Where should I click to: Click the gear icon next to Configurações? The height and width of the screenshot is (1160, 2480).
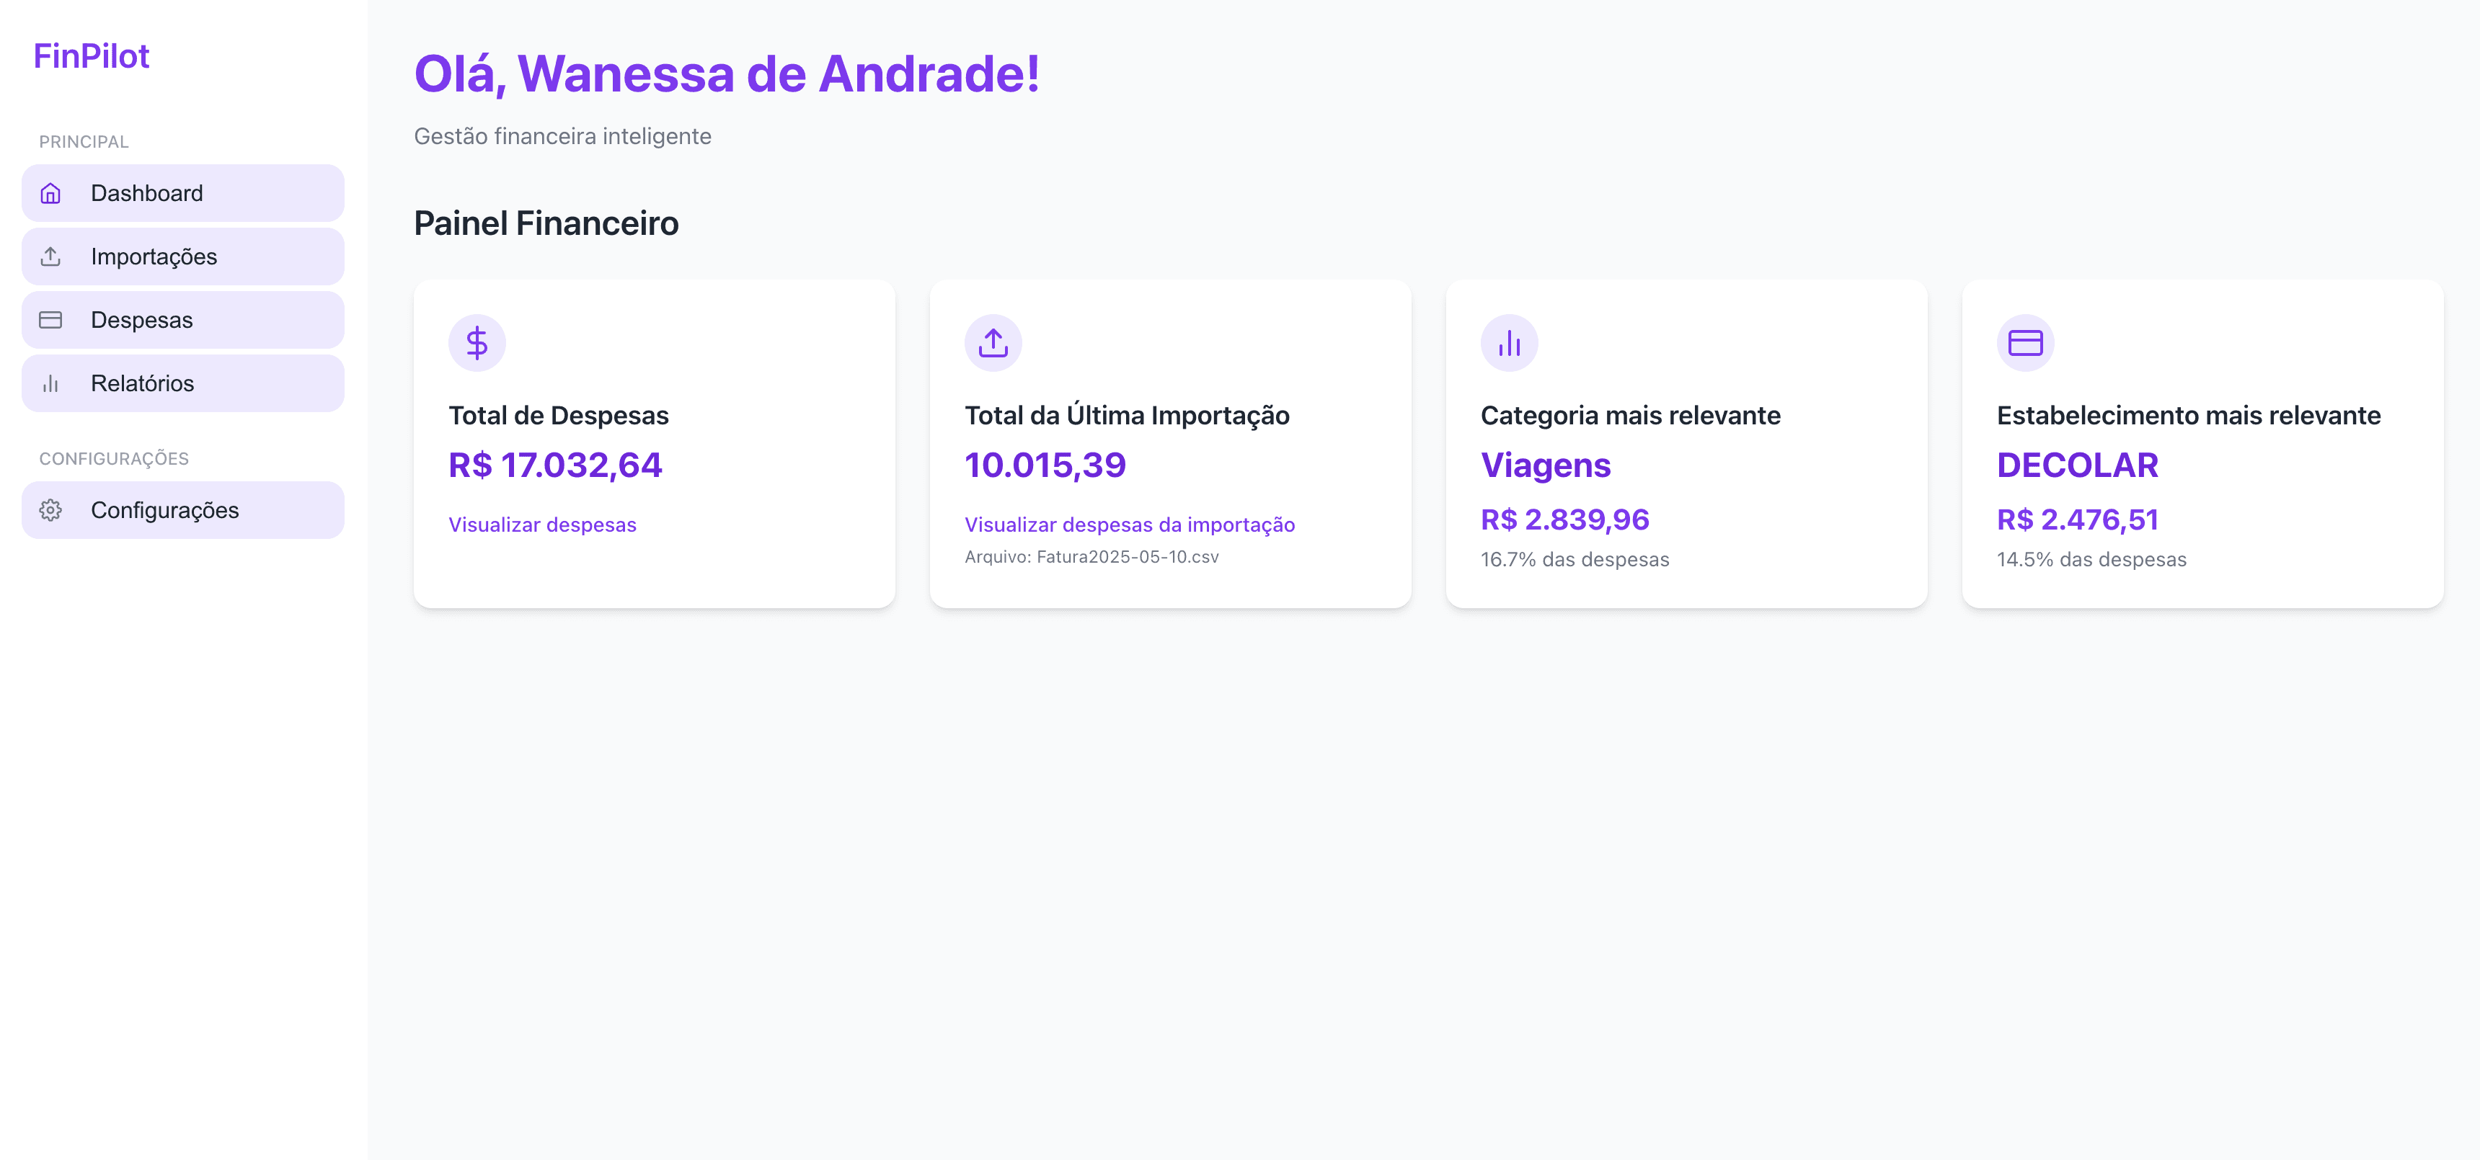[50, 510]
